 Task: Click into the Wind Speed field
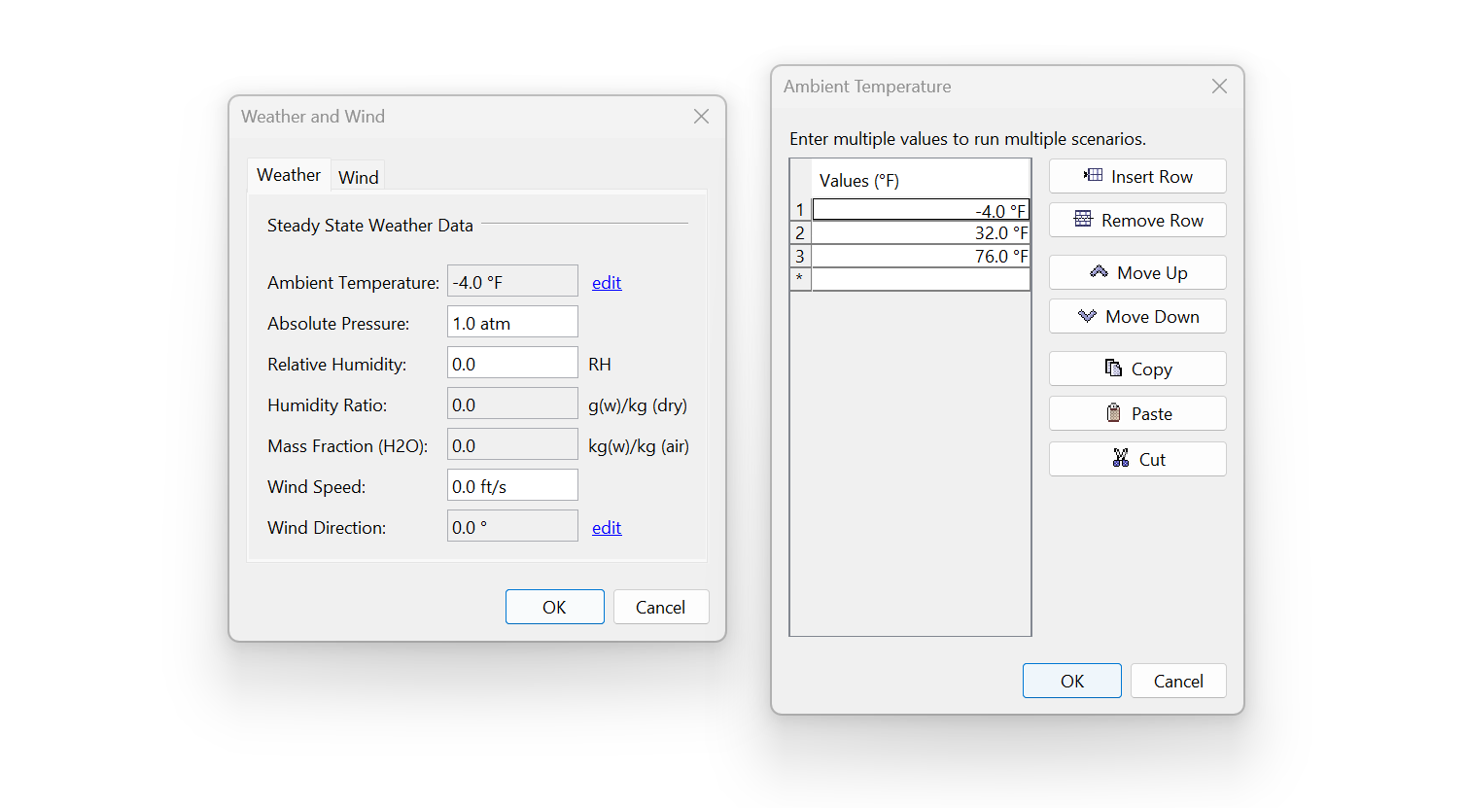512,486
